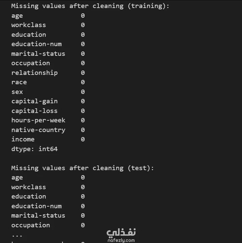The width and height of the screenshot is (242, 243).
Task: Click the zero value beside income
Action: 83,139
